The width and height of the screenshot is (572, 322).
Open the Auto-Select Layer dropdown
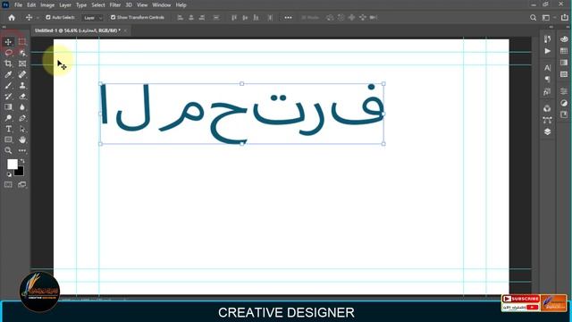(93, 18)
